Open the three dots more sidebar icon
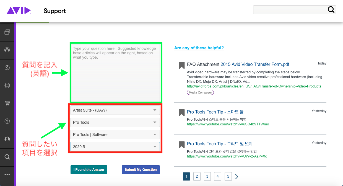Image resolution: width=343 pixels, height=186 pixels. click(7, 175)
